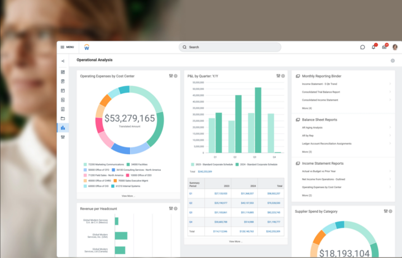
Task: Toggle the 2024 Standard Corporate Schedule legend
Action: 258,165
